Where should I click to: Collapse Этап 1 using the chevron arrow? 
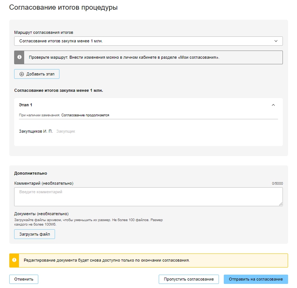click(274, 105)
